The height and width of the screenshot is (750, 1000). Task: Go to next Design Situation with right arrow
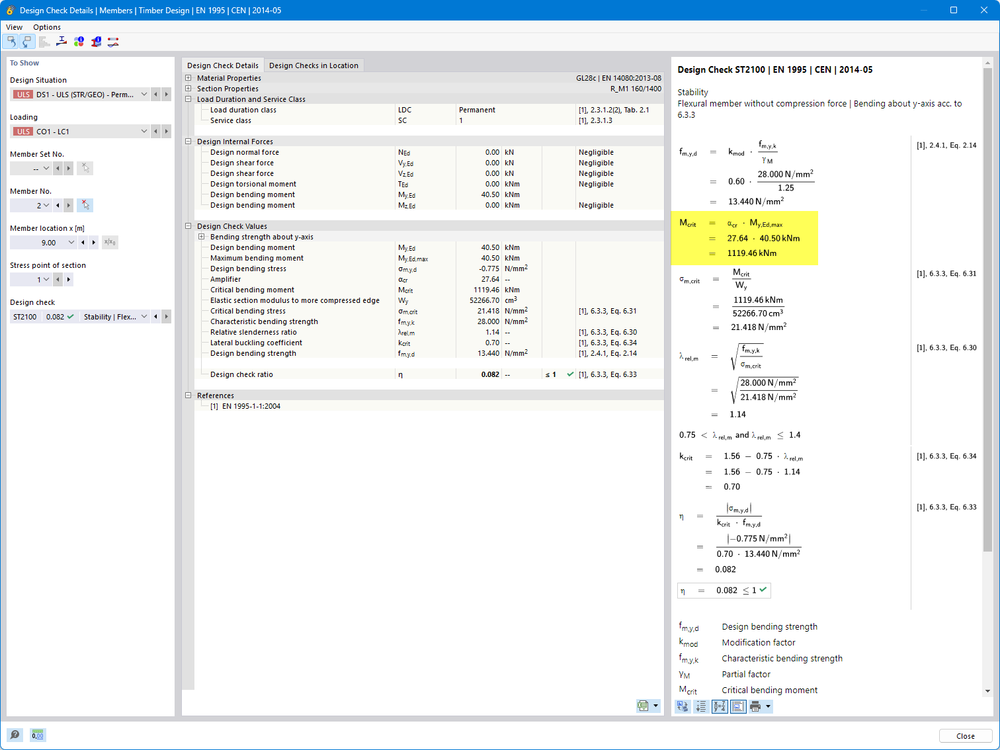coord(167,95)
